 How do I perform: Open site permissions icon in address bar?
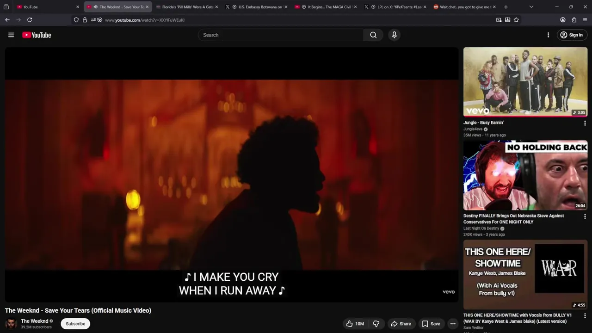tap(93, 20)
